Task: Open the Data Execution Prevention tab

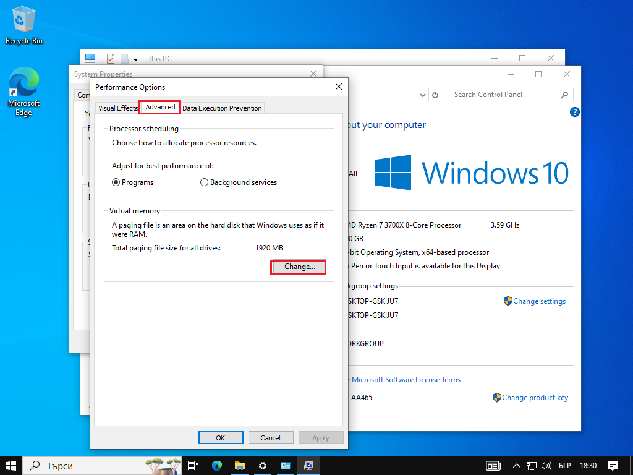Action: coord(222,108)
